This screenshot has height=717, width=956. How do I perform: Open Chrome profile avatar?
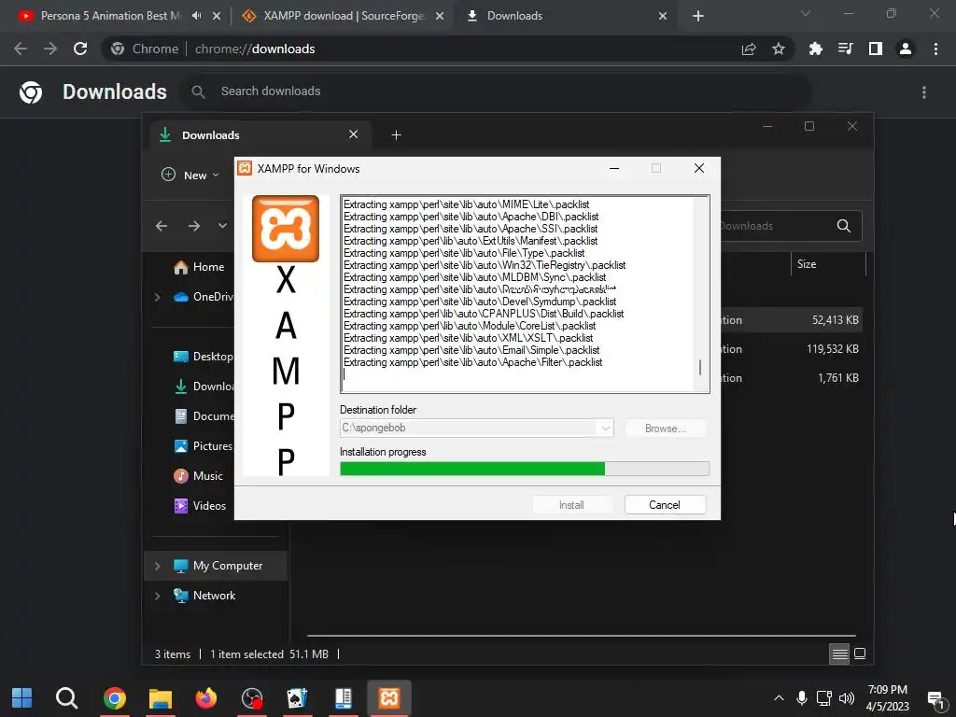906,49
